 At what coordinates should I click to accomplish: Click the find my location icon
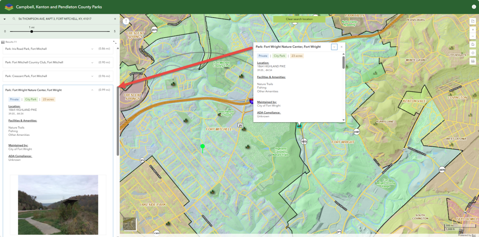(x=473, y=53)
